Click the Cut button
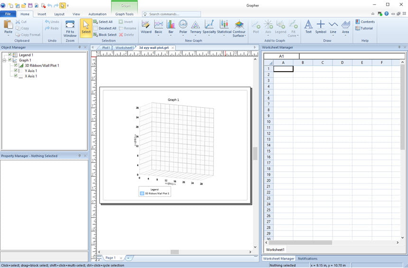 pyautogui.click(x=21, y=22)
